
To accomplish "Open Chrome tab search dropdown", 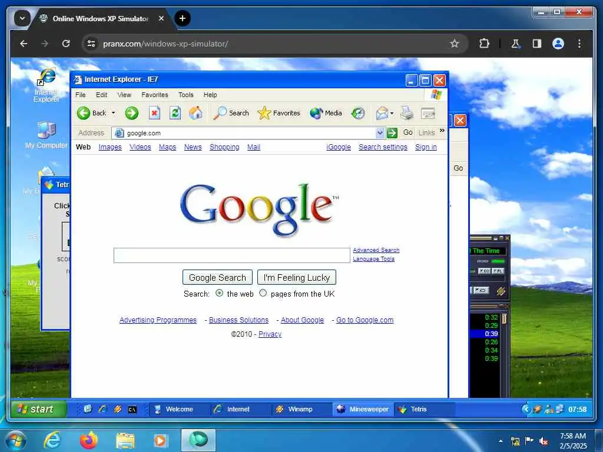I will (22, 18).
